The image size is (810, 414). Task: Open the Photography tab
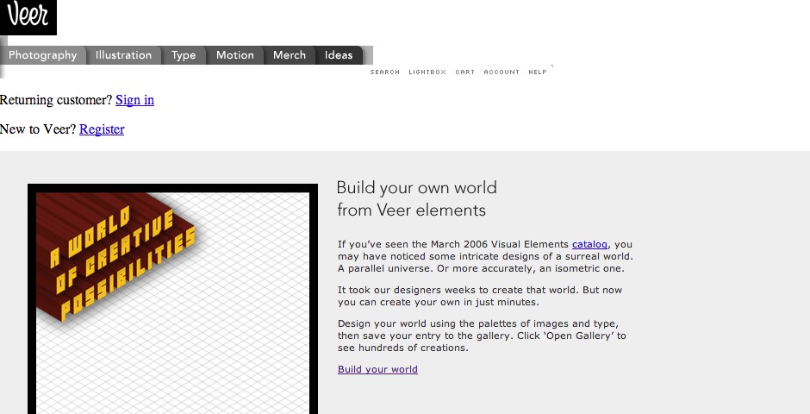(43, 55)
